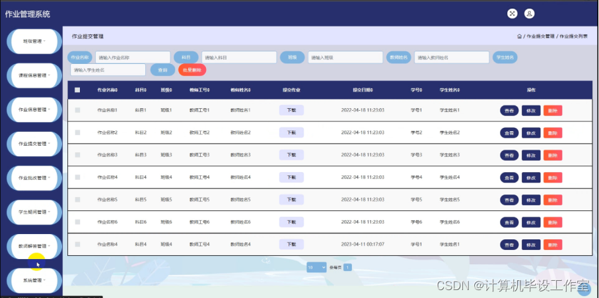Open the user profile icon in header
This screenshot has width=599, height=298.
point(529,13)
